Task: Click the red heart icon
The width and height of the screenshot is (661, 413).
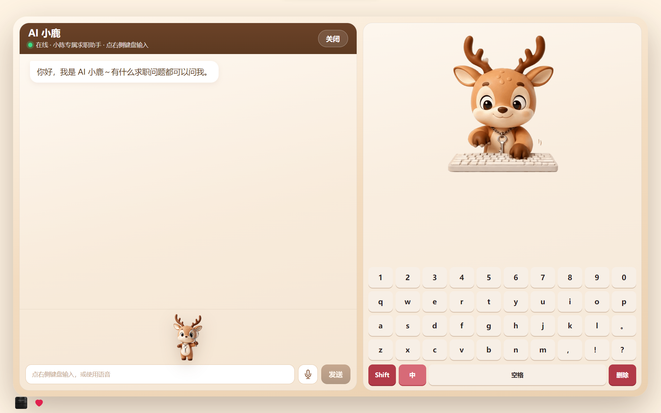Action: coord(39,403)
